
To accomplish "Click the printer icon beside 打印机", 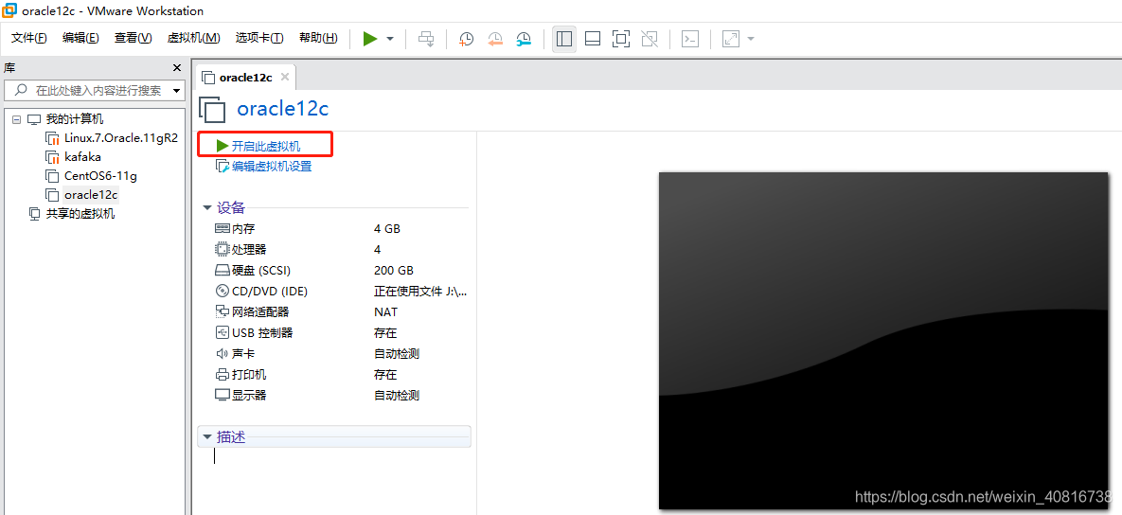I will pyautogui.click(x=222, y=374).
